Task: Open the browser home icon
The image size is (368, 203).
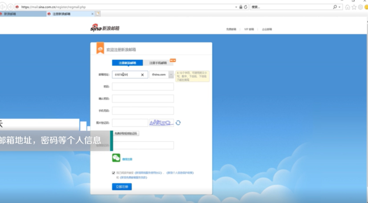Action: 348,7
